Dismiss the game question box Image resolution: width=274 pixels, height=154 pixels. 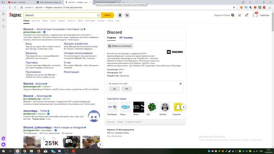[181, 84]
